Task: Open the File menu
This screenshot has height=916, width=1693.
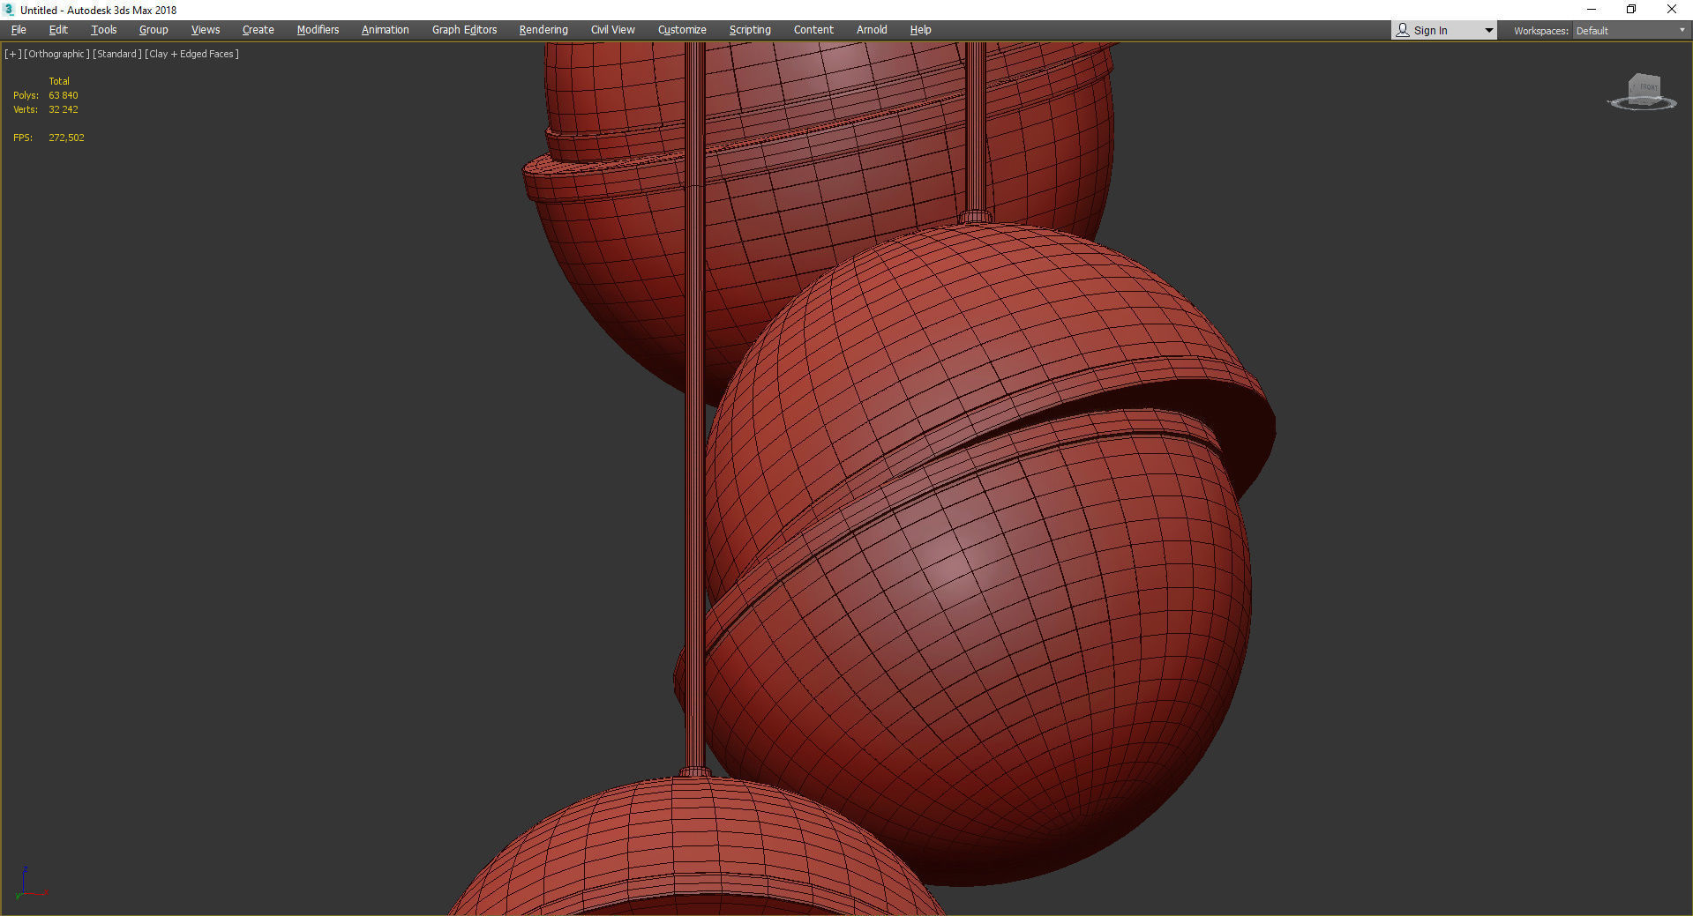Action: [x=19, y=30]
